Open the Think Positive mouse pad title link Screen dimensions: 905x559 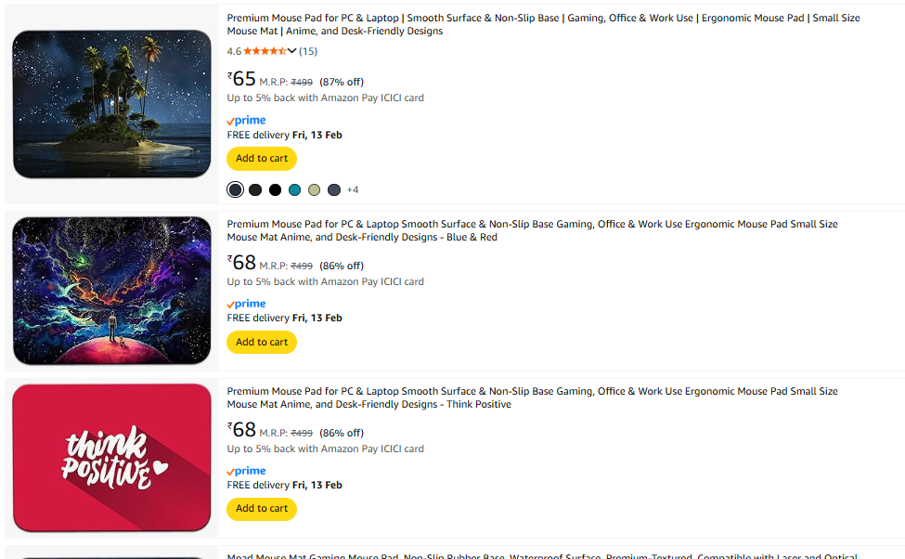point(532,397)
